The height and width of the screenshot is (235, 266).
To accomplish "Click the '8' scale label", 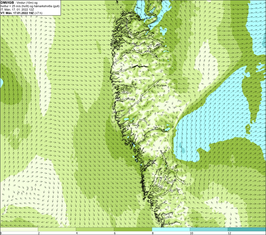I will (x=153, y=233).
